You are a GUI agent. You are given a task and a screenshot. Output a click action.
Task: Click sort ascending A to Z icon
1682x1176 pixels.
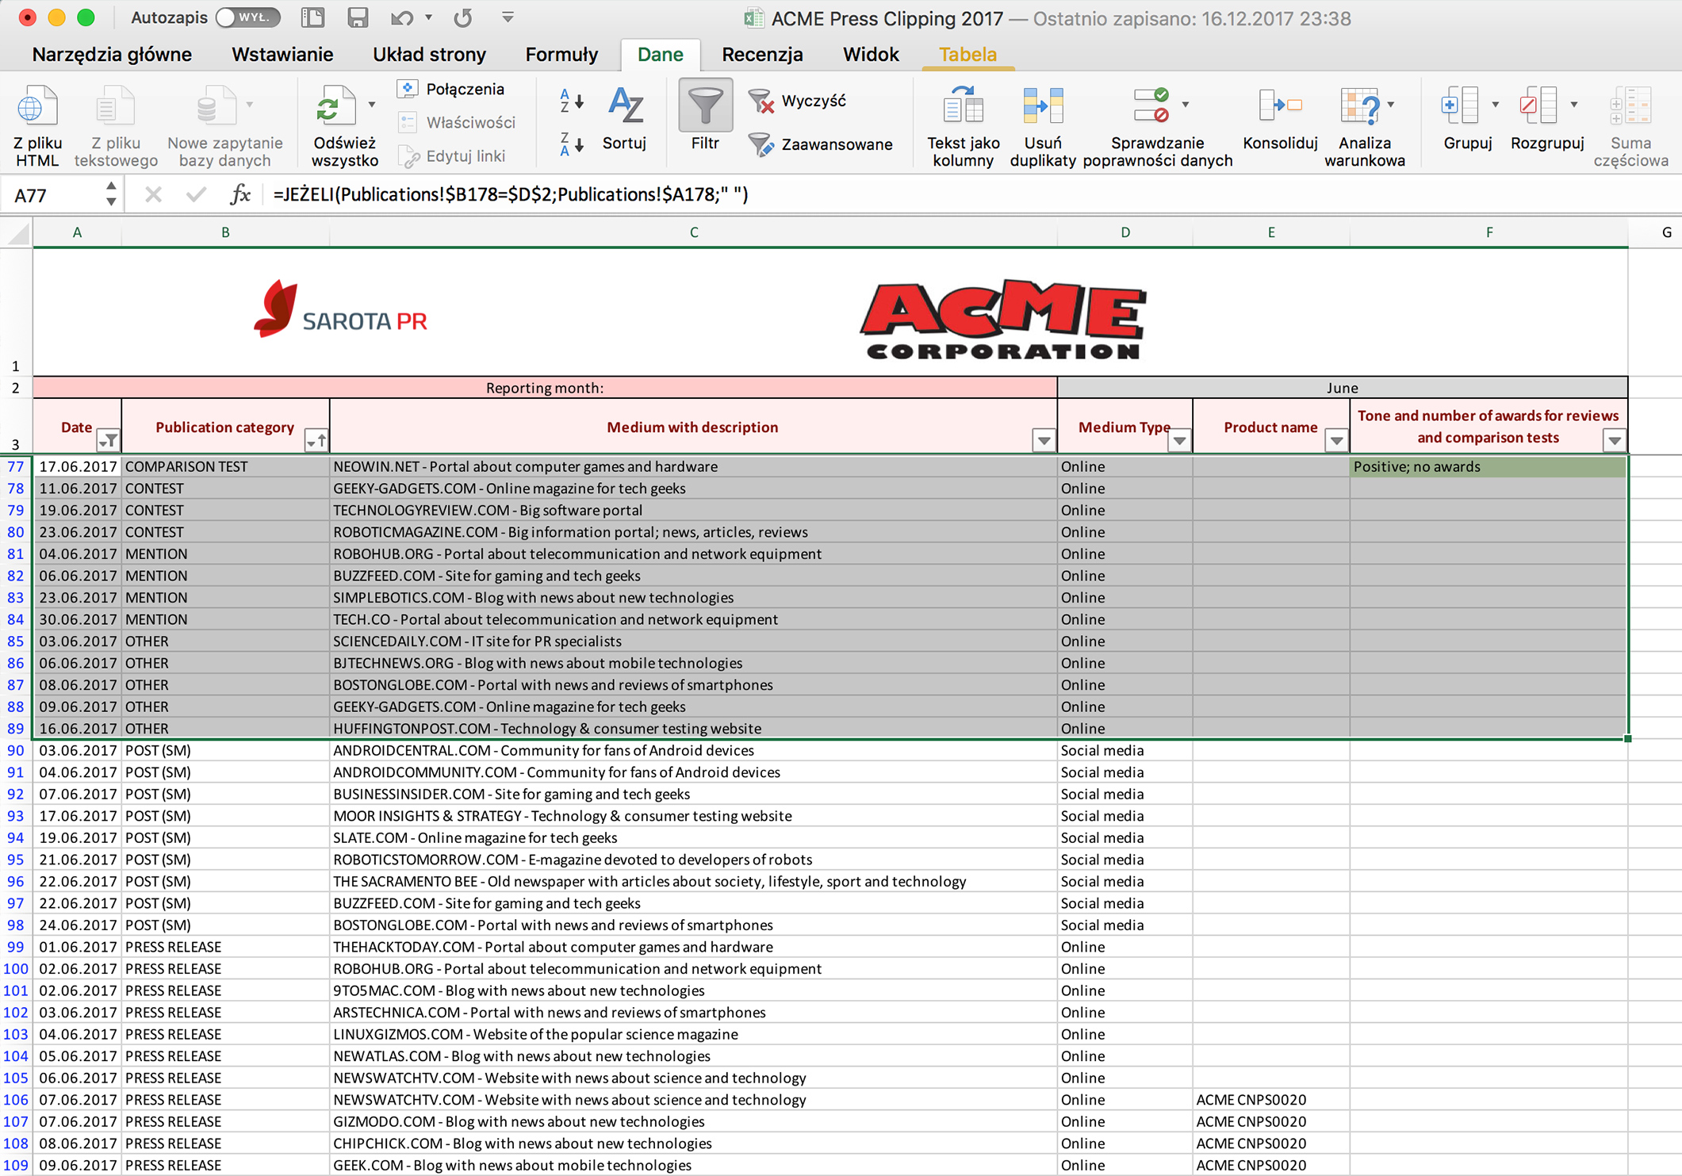571,101
